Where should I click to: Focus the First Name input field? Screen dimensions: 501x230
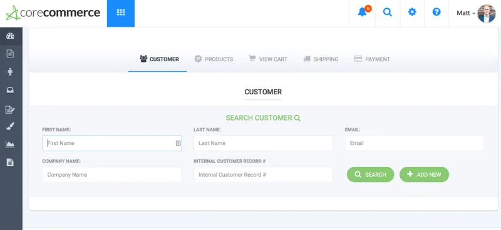(112, 143)
